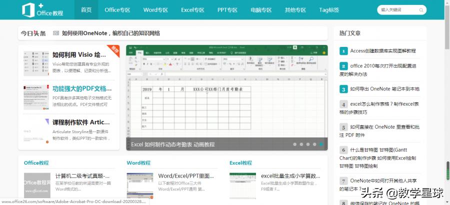This screenshot has height=205, width=450.
Task: Open the 如何利用 Visio 绘... article
Action: 79,55
